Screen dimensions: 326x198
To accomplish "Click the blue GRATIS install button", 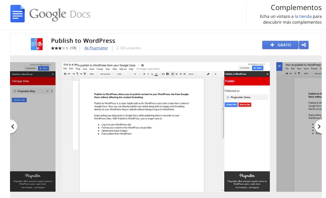I will coord(280,45).
